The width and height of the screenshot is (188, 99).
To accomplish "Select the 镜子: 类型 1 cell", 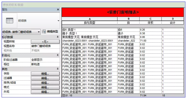I will [90, 33].
